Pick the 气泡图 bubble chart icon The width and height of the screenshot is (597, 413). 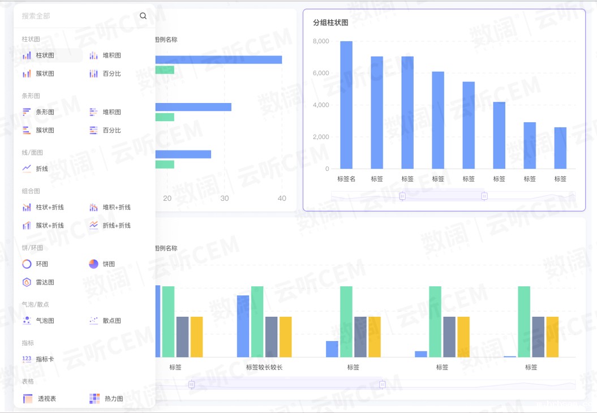pos(27,321)
